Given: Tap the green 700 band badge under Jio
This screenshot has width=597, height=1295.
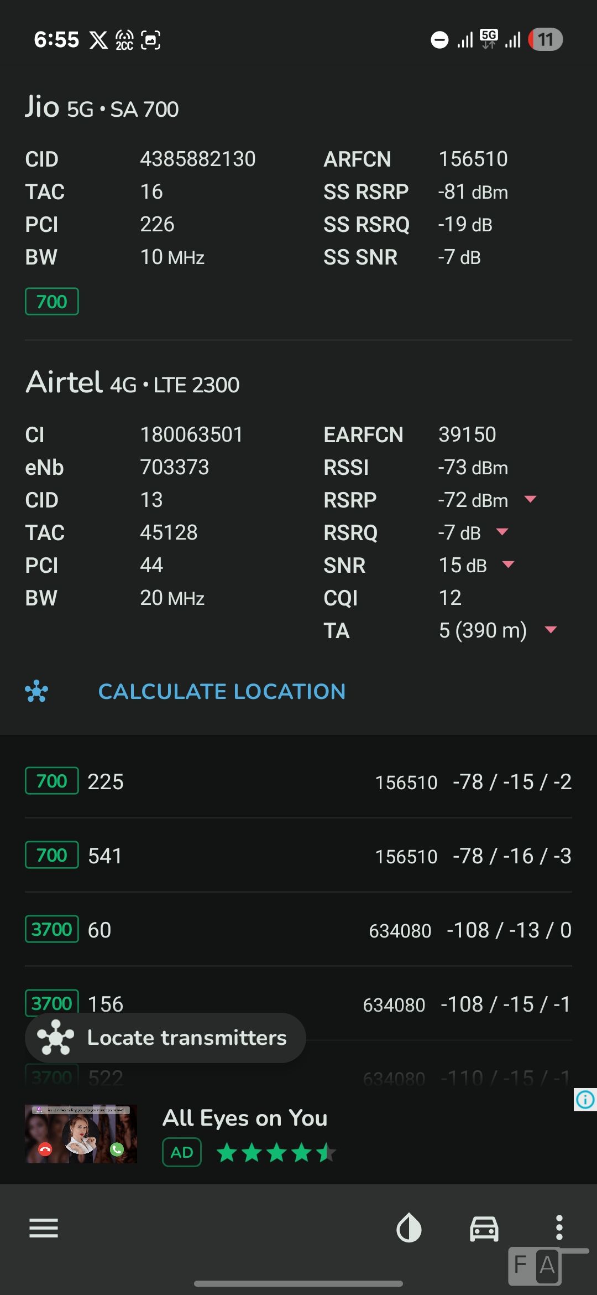Looking at the screenshot, I should pos(52,302).
